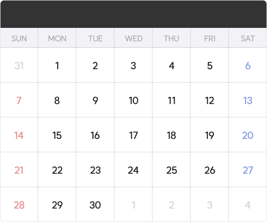Pick Wednesday the 10th
267x222 pixels.
(133, 101)
